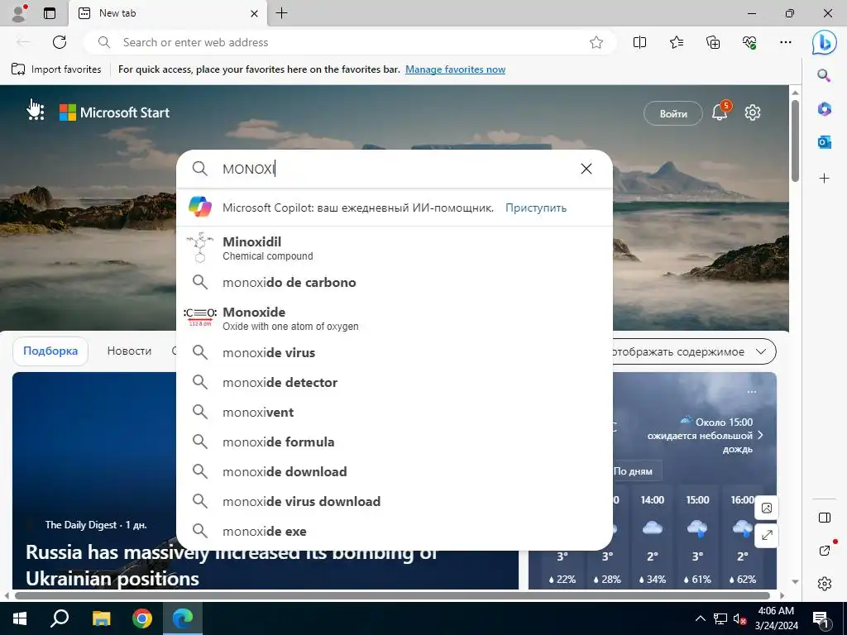Open a new tab with plus button
This screenshot has height=635, width=847.
point(281,13)
